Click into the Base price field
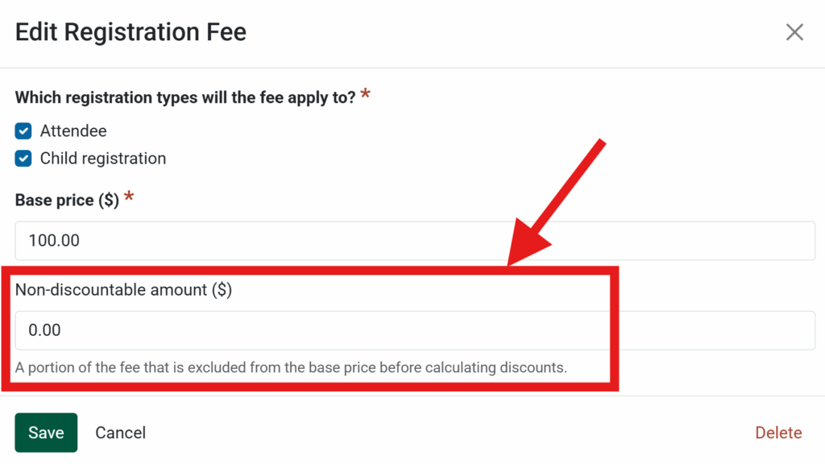 pos(242,240)
